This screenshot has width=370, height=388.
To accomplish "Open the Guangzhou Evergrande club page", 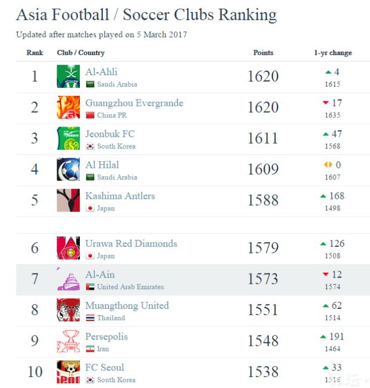I will pos(134,103).
